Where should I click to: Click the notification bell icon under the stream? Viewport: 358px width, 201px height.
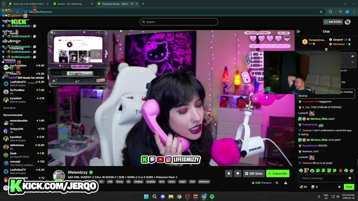(x=229, y=173)
